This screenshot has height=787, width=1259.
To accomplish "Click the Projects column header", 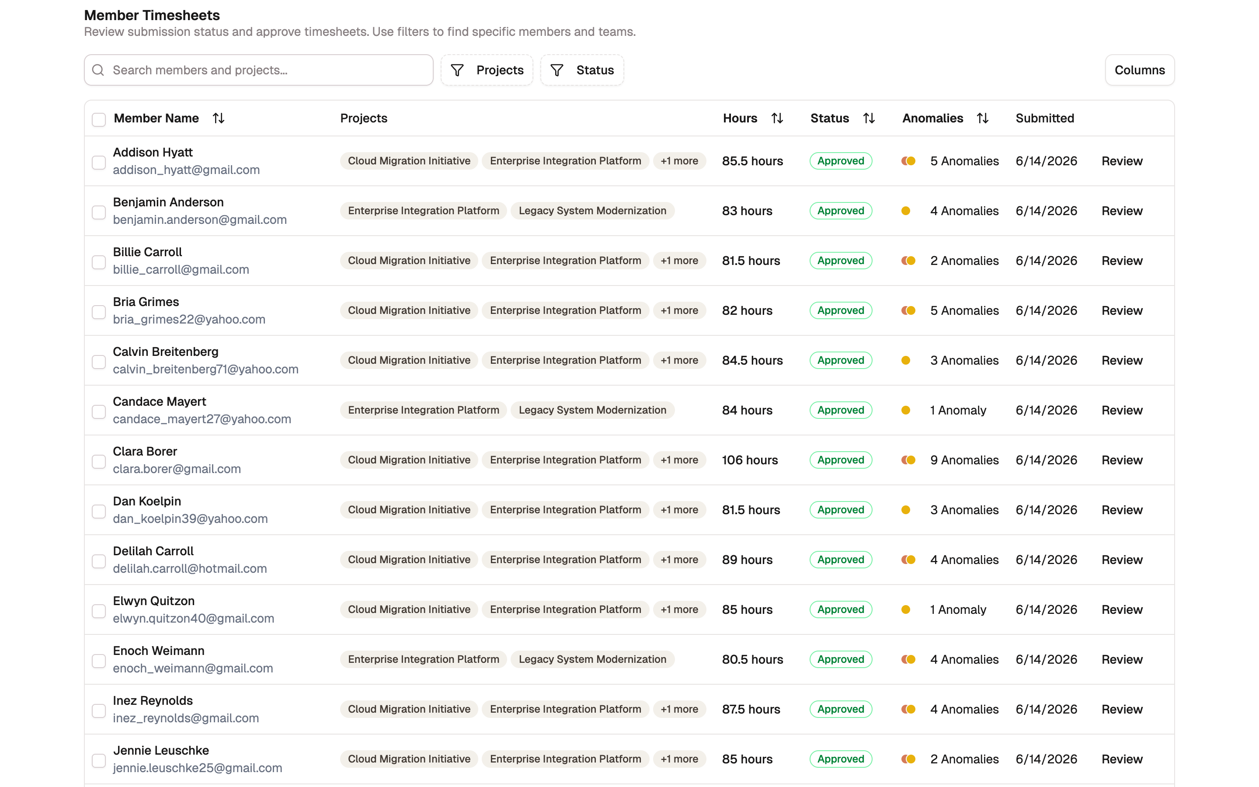I will [364, 118].
